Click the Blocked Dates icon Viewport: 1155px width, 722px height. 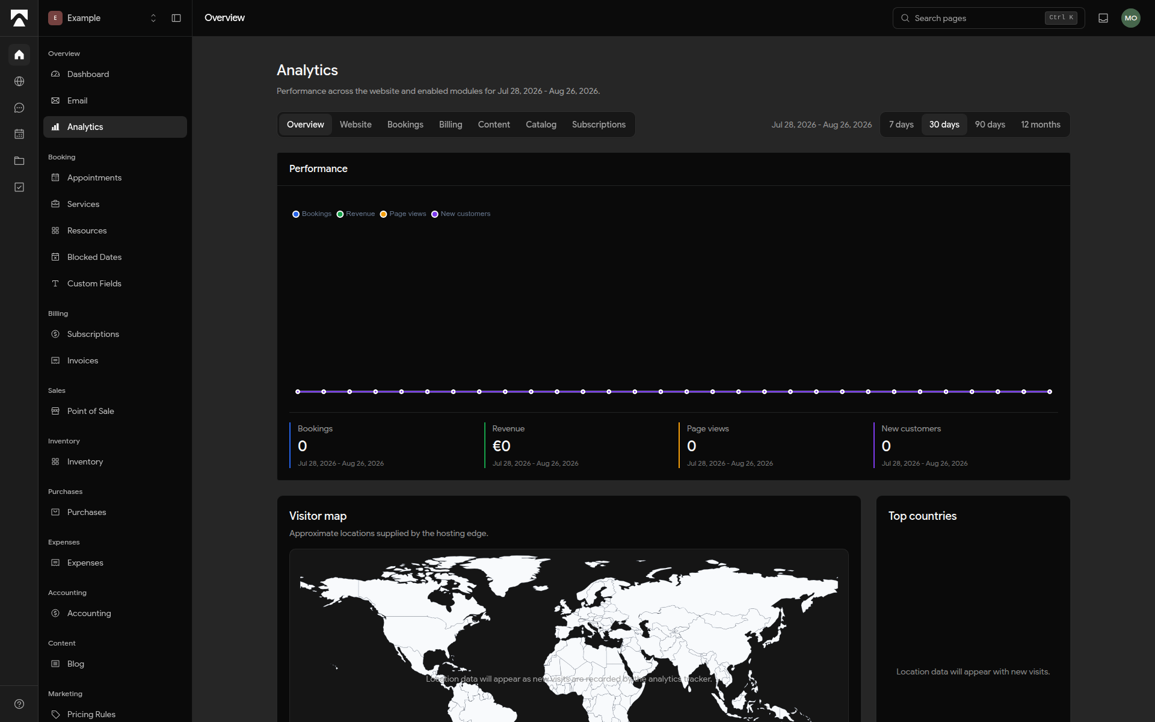point(55,257)
